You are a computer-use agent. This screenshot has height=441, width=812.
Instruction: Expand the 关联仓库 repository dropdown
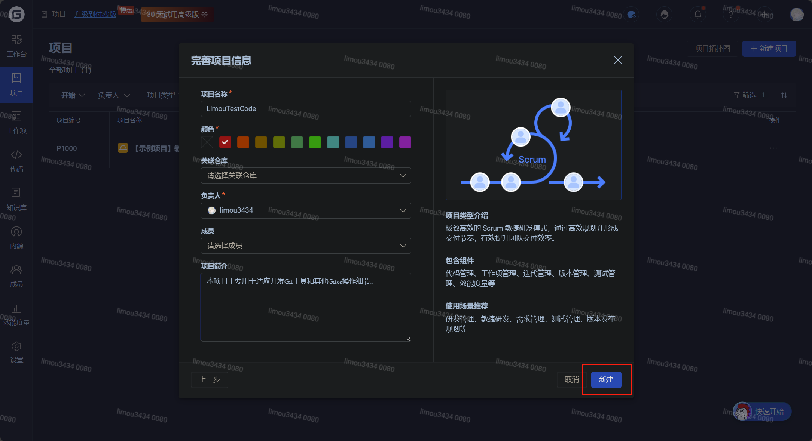pyautogui.click(x=306, y=175)
